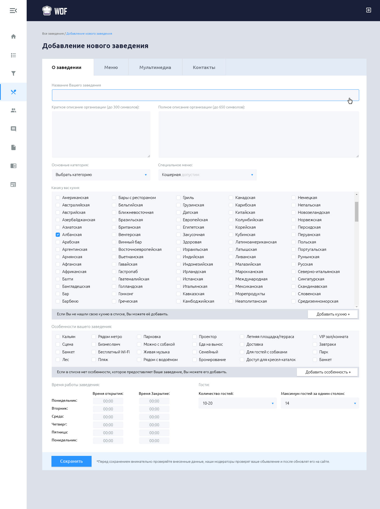Uncheck the Албанская cuisine checkbox
This screenshot has width=380, height=509.
58,235
